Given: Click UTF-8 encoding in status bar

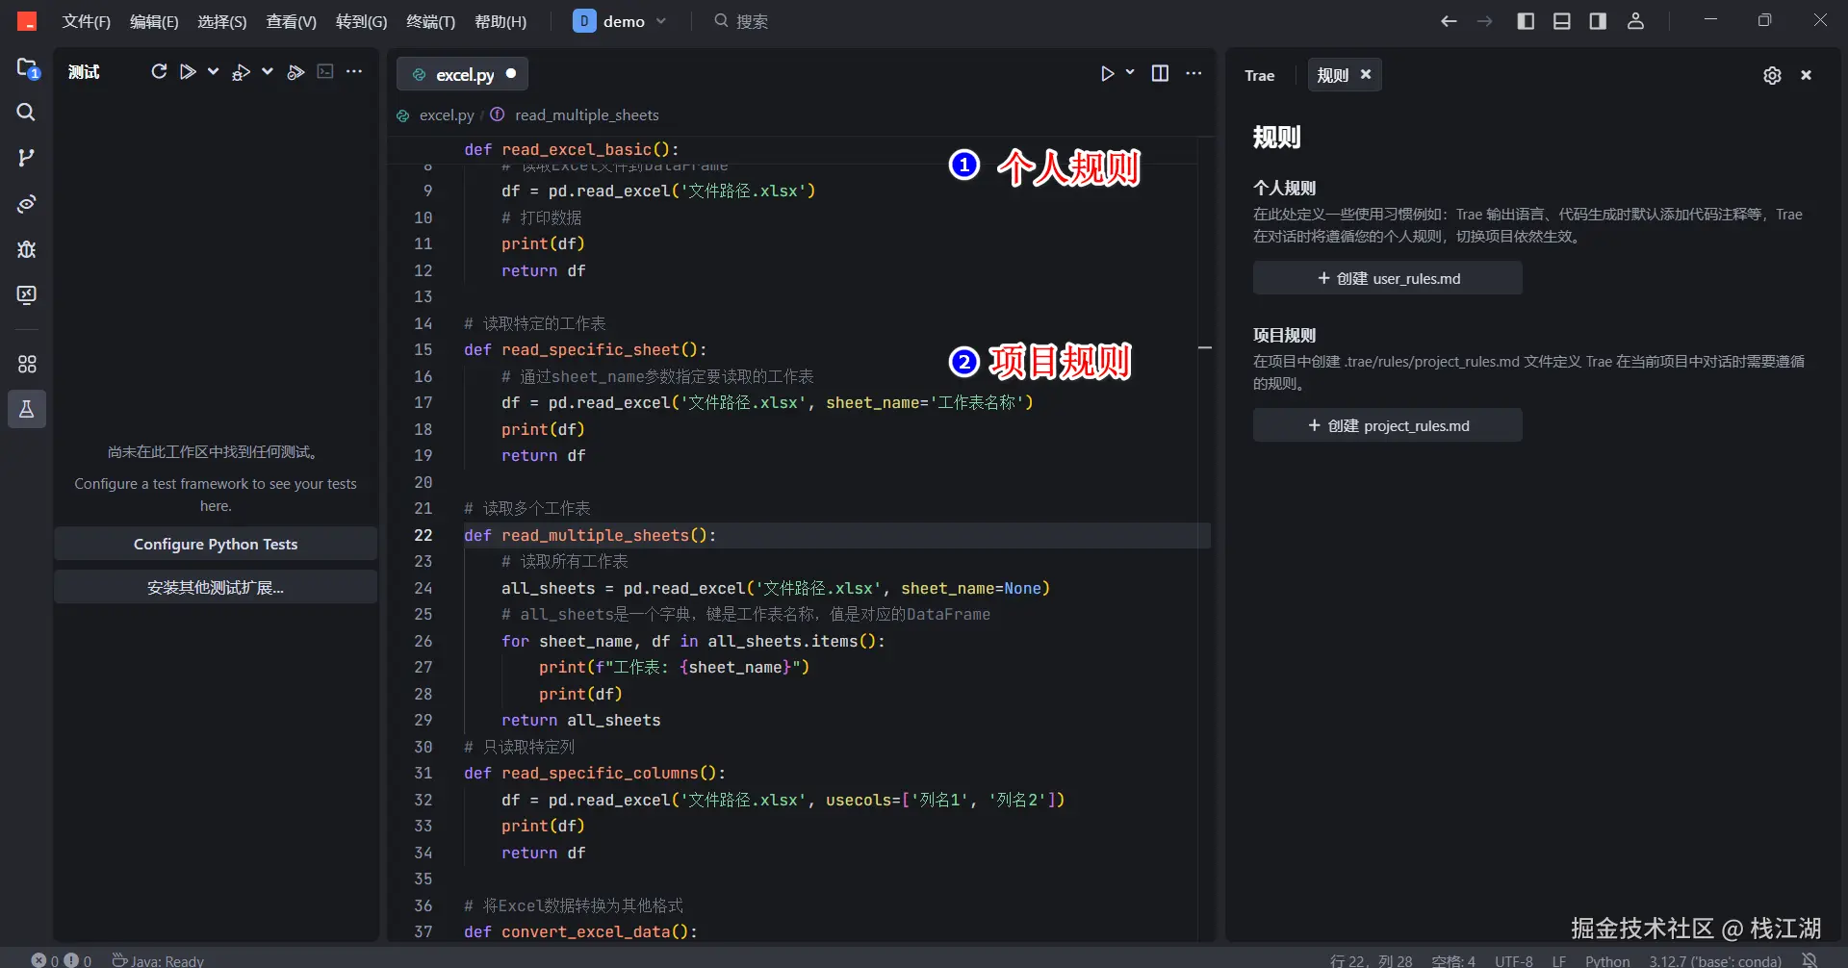Looking at the screenshot, I should tap(1514, 960).
